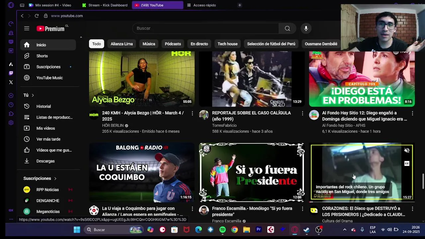Unmute the Corazones preview video
This screenshot has height=239, width=425.
407,150
